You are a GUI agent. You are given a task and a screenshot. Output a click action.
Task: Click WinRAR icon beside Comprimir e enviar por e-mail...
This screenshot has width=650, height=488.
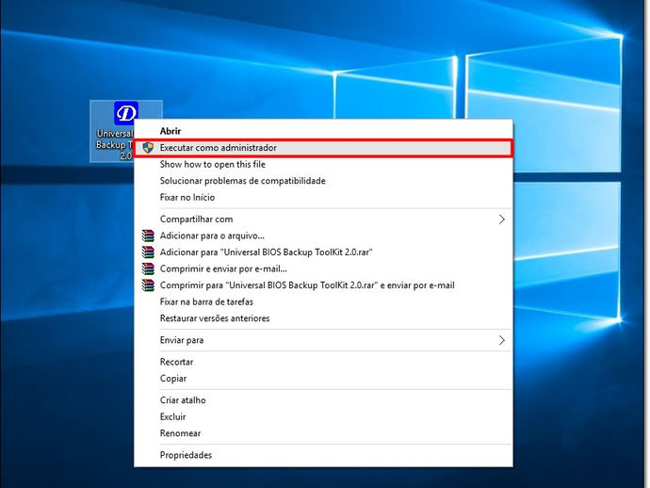[148, 268]
